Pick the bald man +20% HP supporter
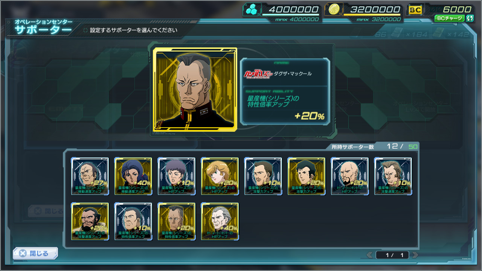Screen dimensions: 482x271 [350, 176]
